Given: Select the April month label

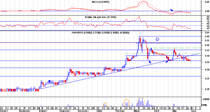Looking at the screenshot, I should [x=157, y=111].
